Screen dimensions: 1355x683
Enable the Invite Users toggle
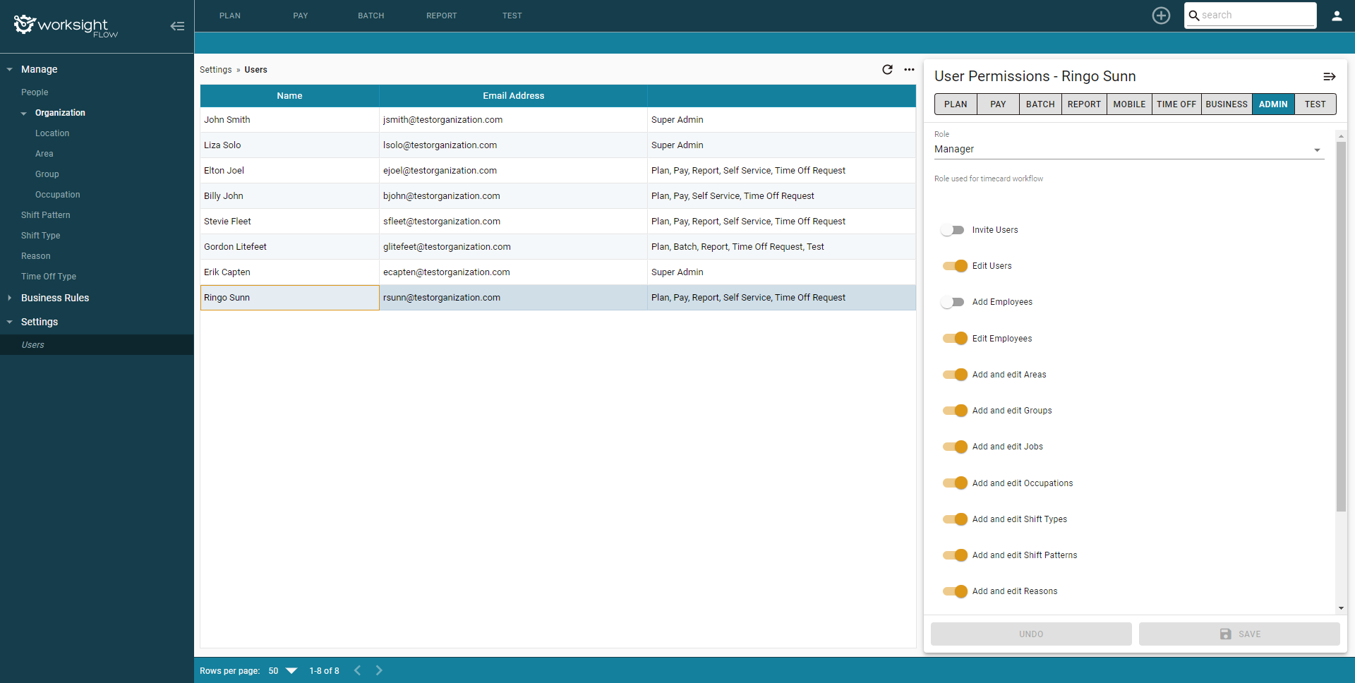pos(953,230)
